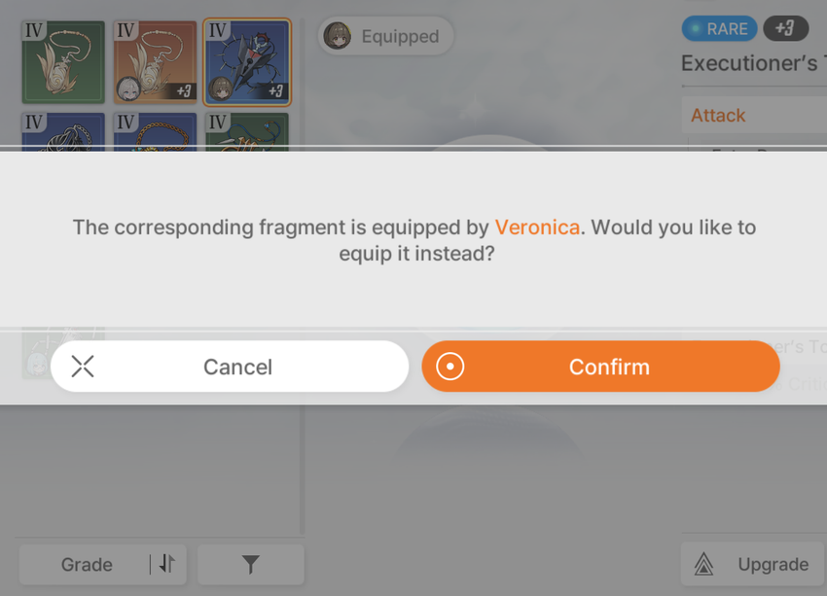Select the second-row green fragment thumbnail

[247, 131]
